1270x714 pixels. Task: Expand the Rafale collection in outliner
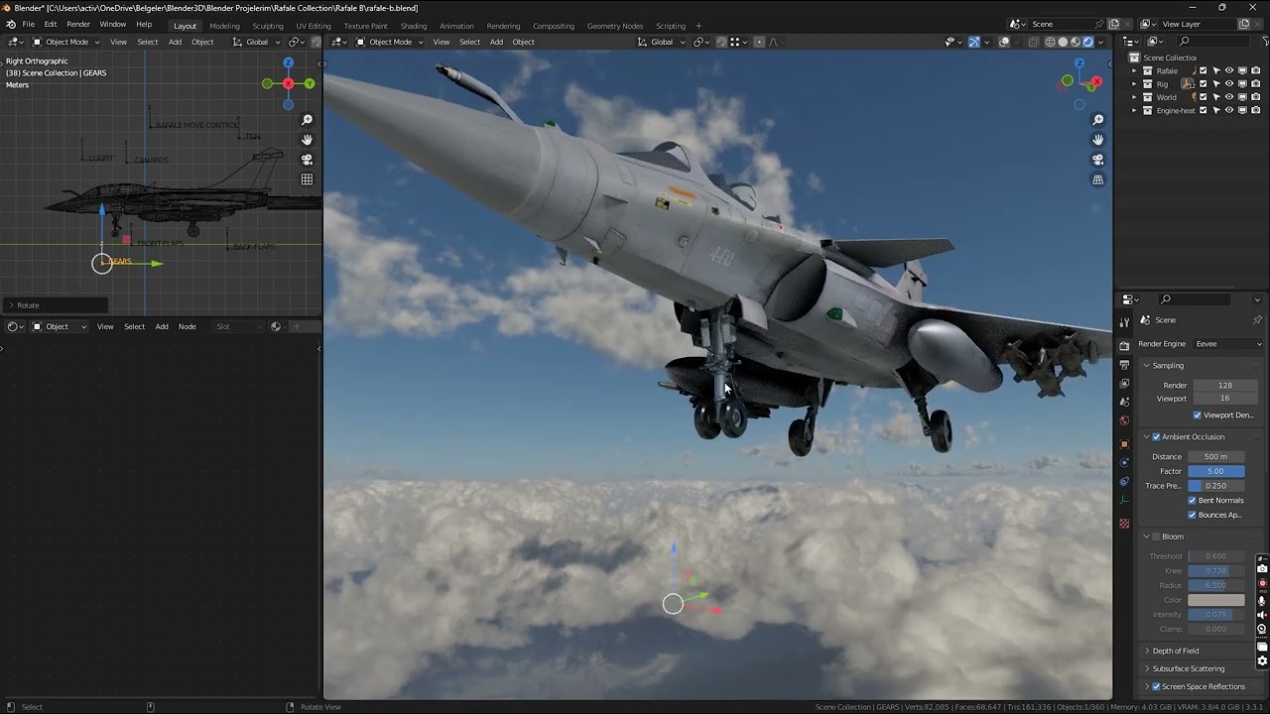(1134, 70)
